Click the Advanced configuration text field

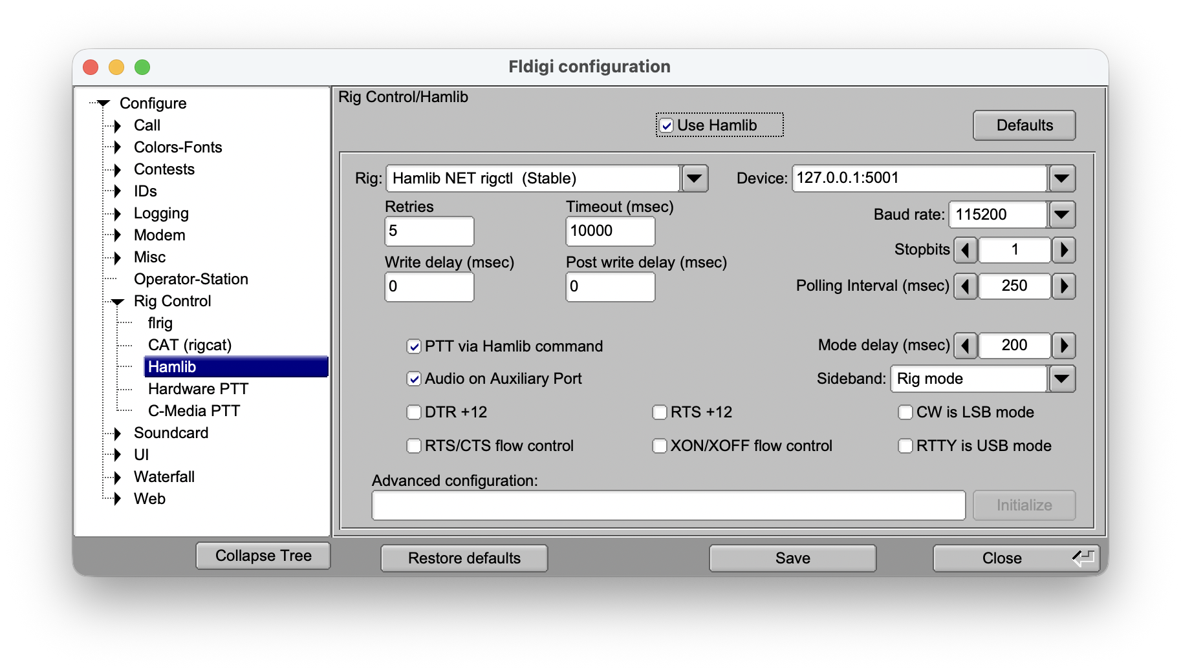(x=668, y=505)
